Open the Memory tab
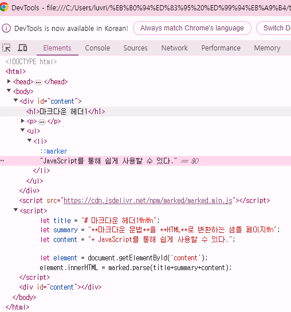The image size is (291, 312). pyautogui.click(x=267, y=48)
